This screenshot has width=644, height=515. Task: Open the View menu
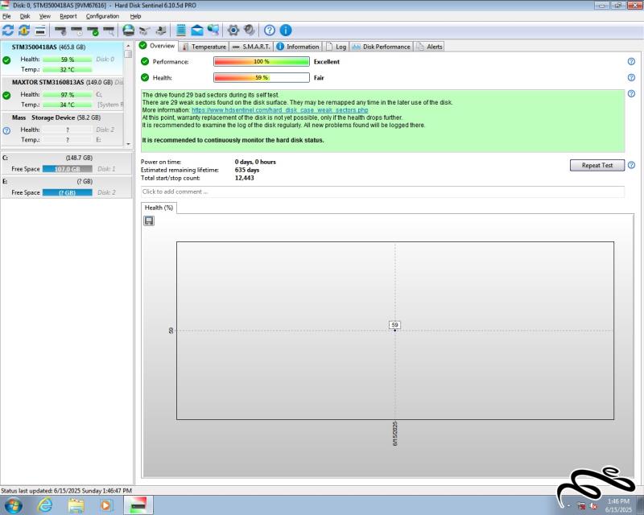tap(45, 16)
